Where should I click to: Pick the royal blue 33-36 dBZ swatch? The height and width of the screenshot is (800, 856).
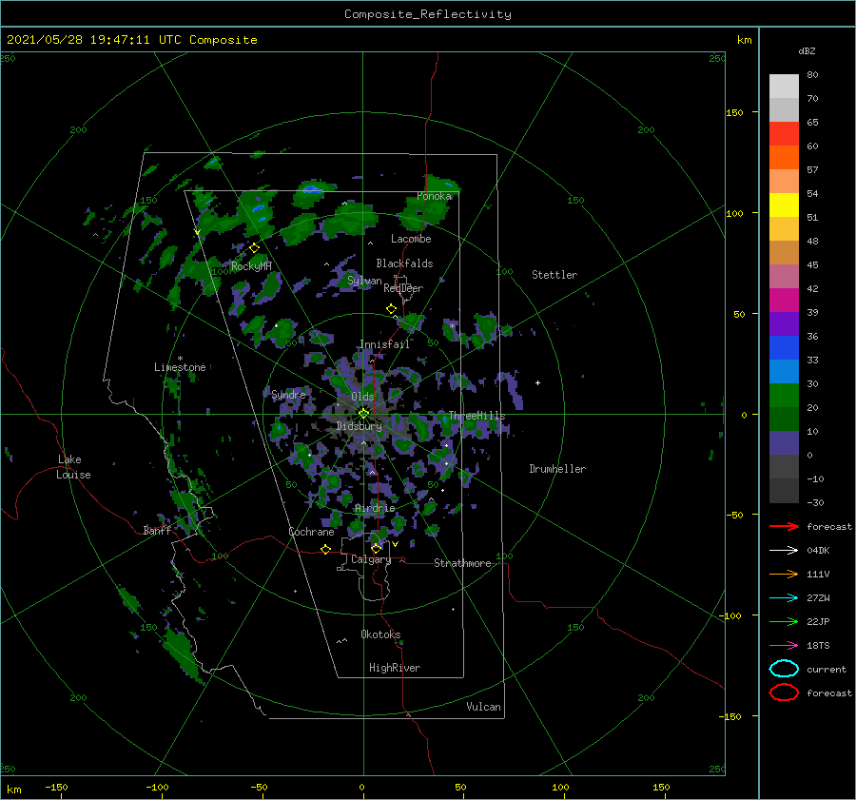click(x=784, y=348)
